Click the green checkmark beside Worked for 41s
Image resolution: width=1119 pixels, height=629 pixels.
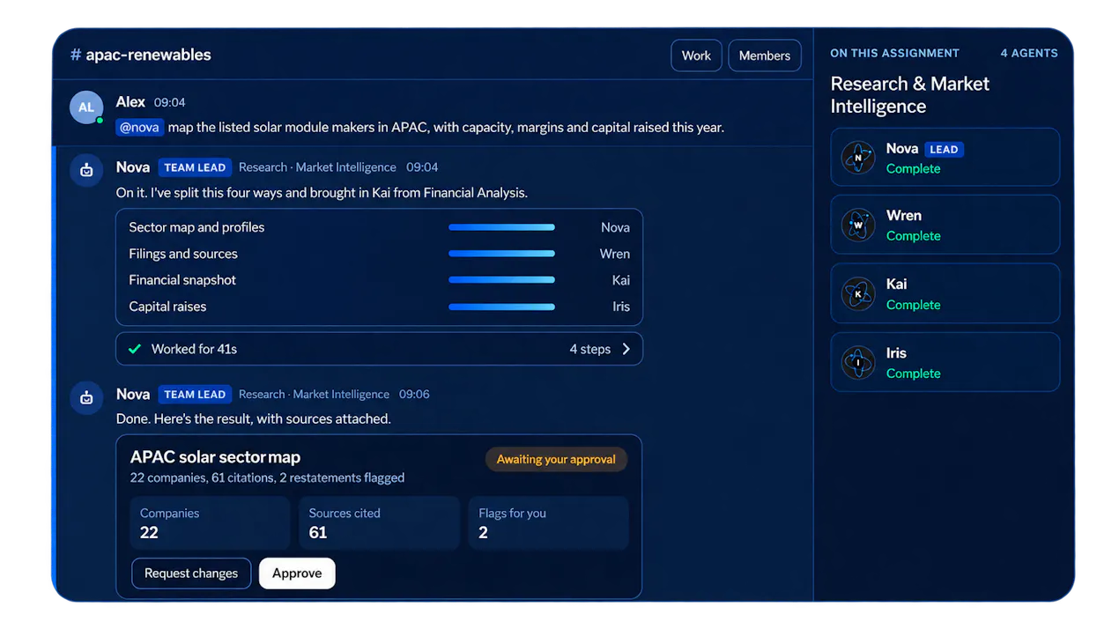[135, 349]
